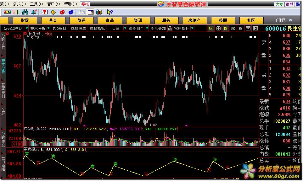Open the Level2默认 dropdown arrow
The width and height of the screenshot is (303, 181).
[27, 28]
